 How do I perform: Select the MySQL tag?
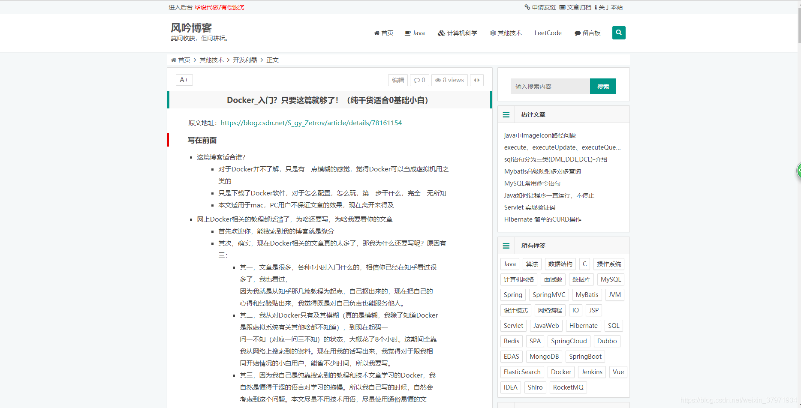tap(611, 279)
